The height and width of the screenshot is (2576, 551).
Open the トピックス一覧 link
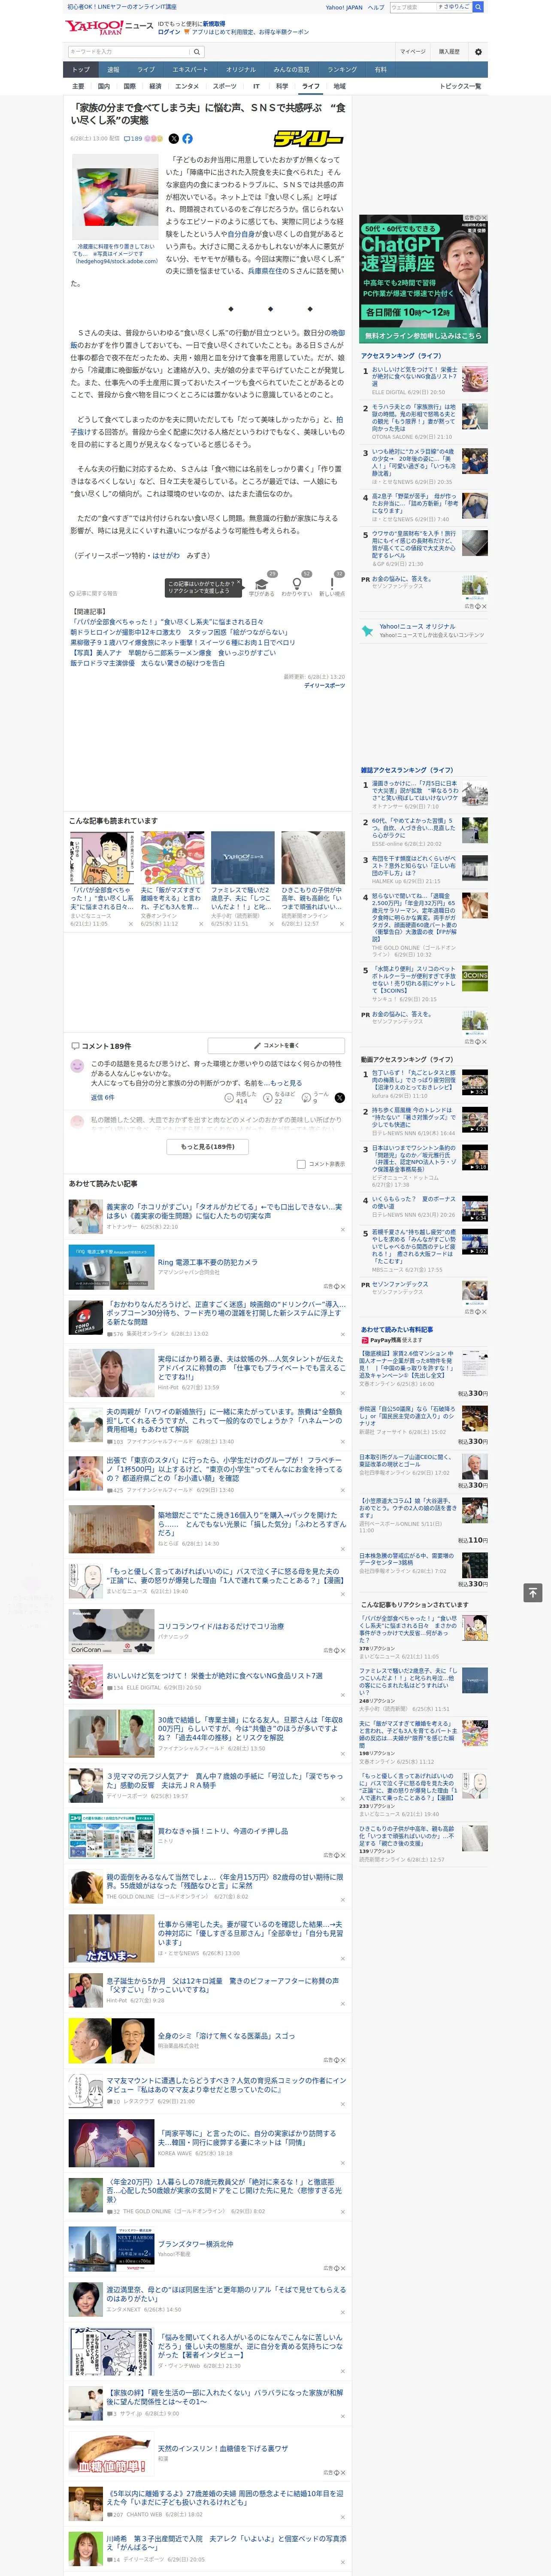pyautogui.click(x=460, y=86)
